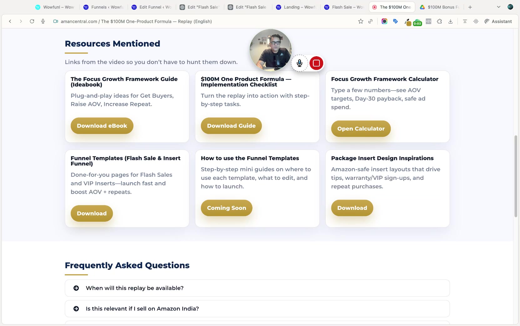Click the presenter webcam video bubble
The width and height of the screenshot is (520, 326).
click(x=270, y=49)
